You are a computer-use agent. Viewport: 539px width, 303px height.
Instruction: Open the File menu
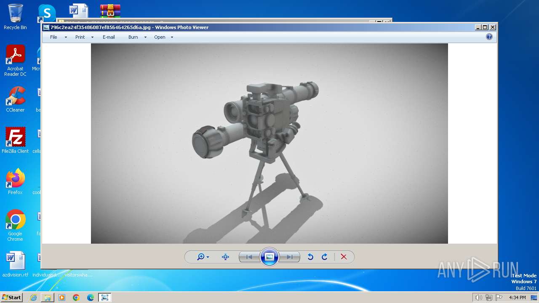tap(53, 37)
